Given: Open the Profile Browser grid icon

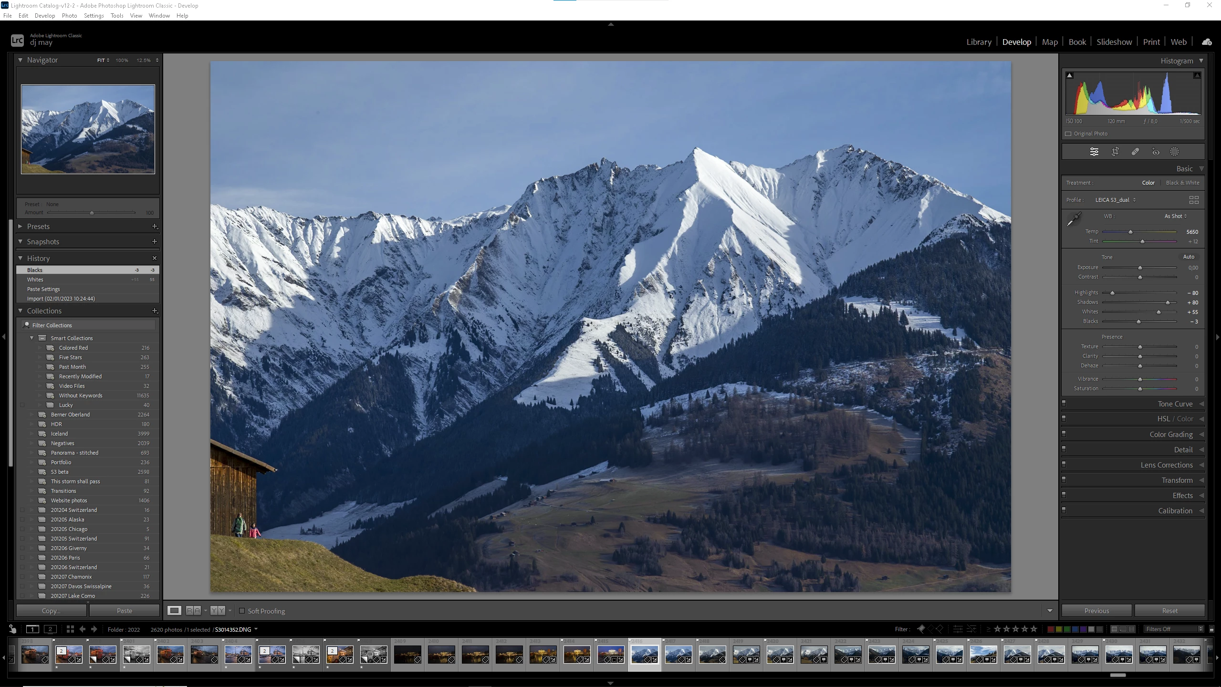Looking at the screenshot, I should (1194, 200).
